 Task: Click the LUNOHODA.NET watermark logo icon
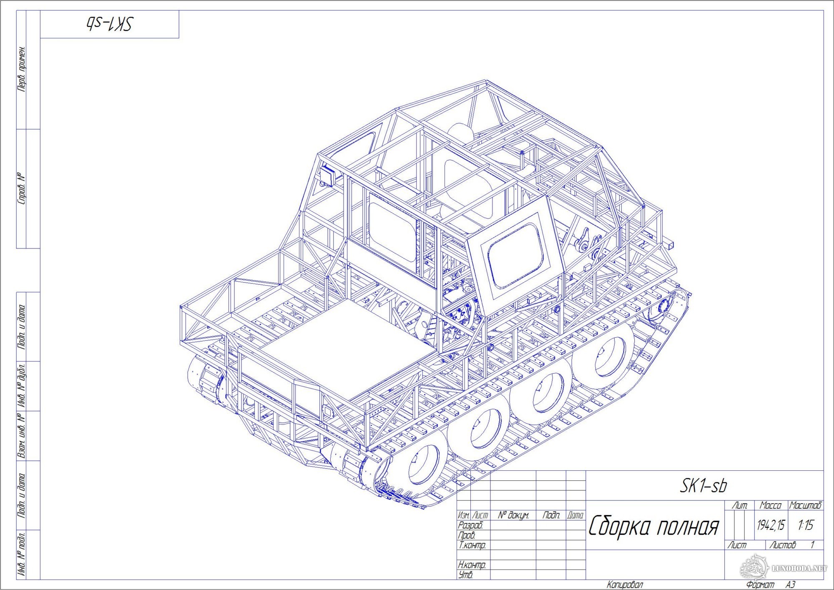coord(754,567)
